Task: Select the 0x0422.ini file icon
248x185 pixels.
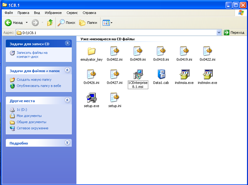Action: pyautogui.click(x=207, y=51)
